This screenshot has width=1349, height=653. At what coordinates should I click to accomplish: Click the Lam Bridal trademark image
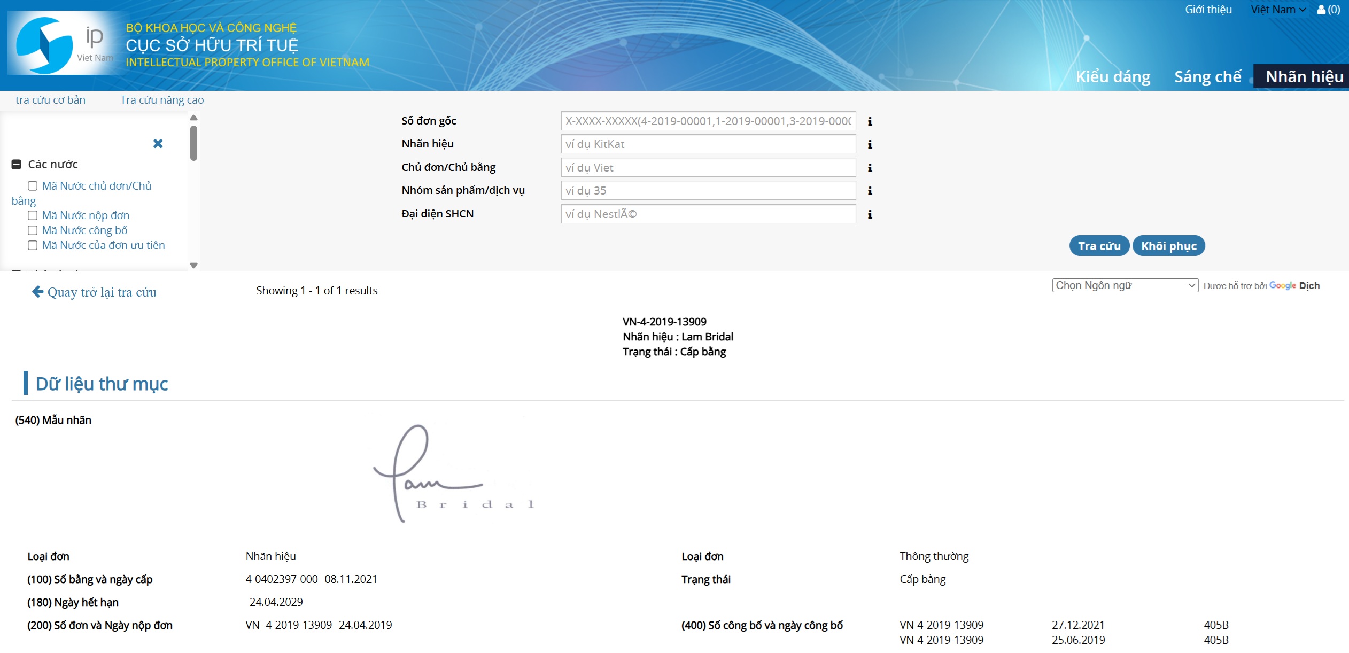(x=454, y=473)
